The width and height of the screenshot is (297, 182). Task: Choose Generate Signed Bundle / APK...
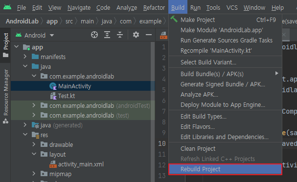coord(225,84)
